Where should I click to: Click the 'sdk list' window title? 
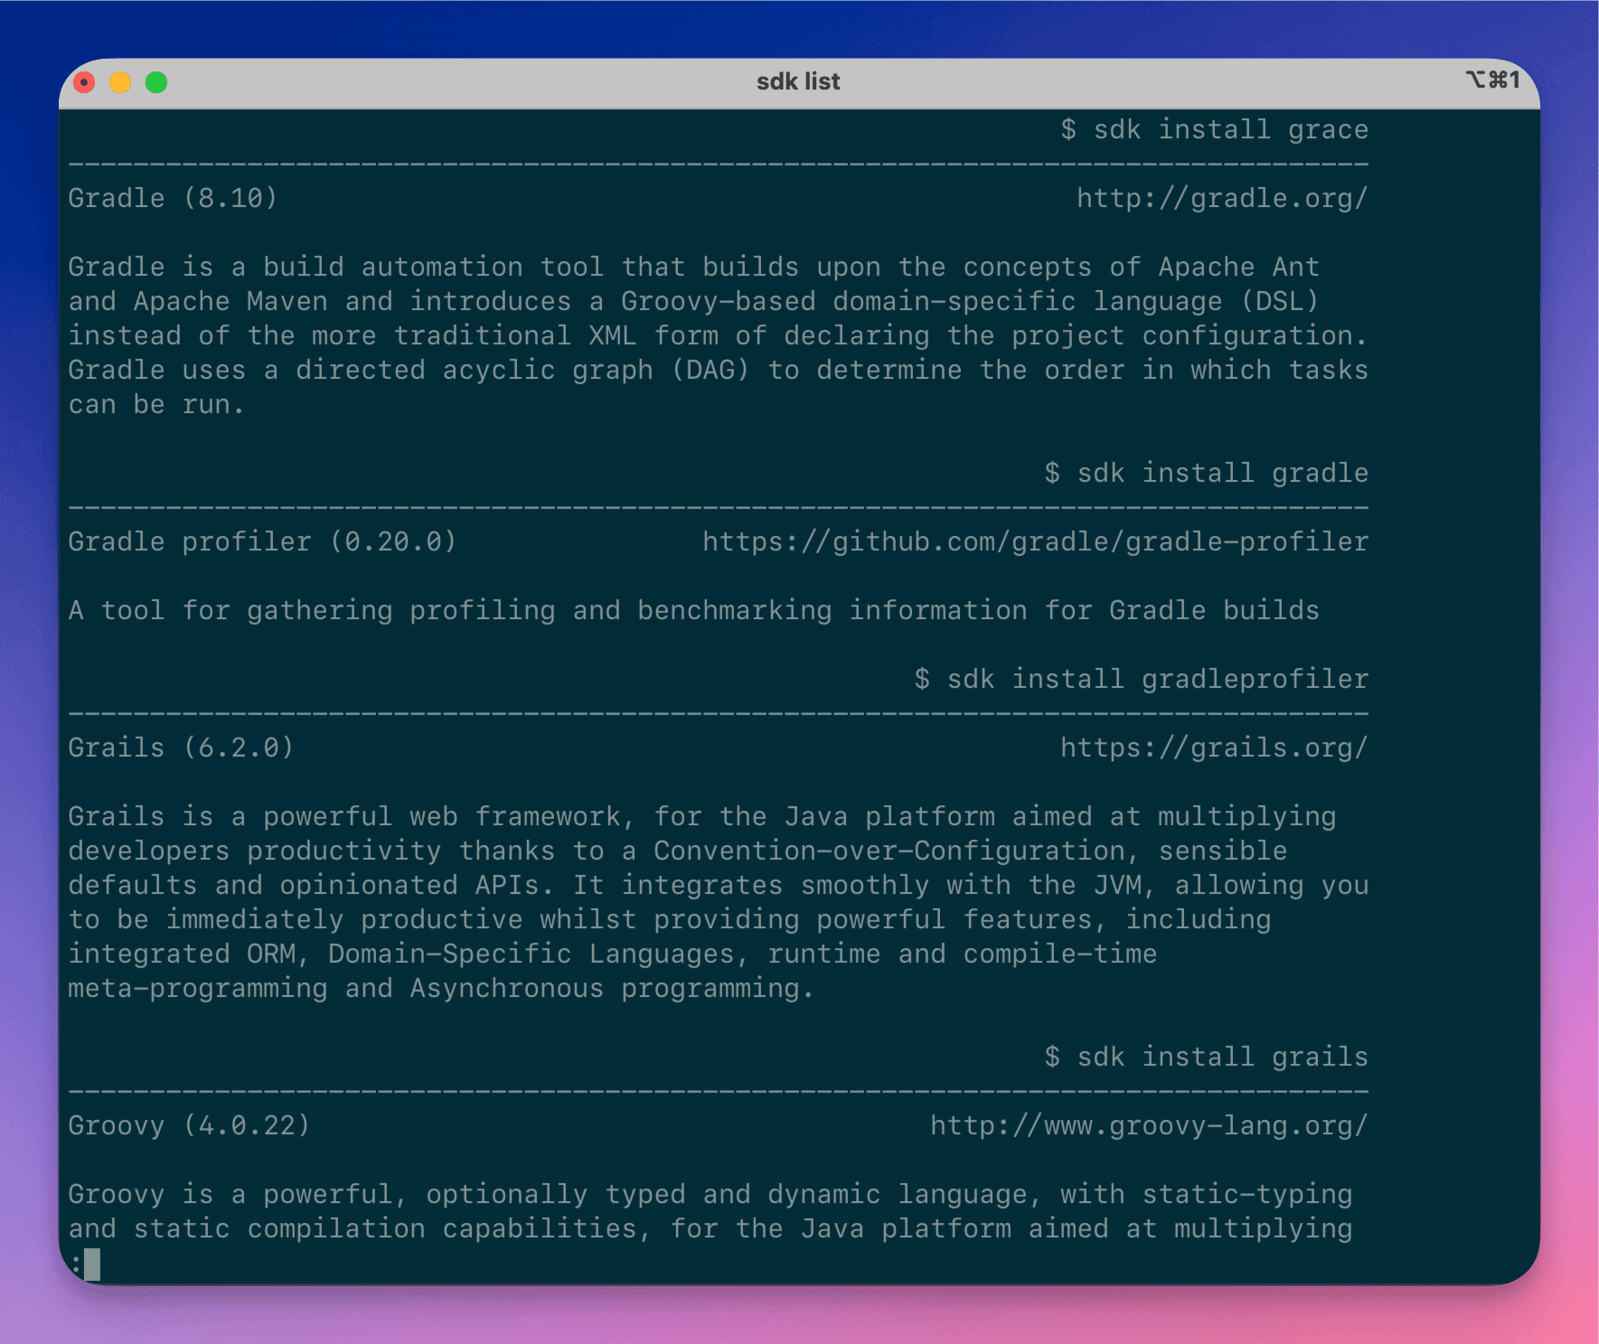[x=798, y=81]
